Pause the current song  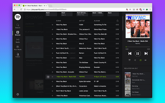(138, 54)
